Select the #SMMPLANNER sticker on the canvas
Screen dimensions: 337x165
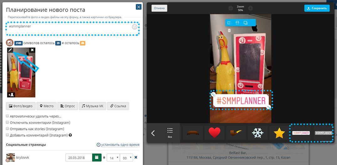point(241,100)
